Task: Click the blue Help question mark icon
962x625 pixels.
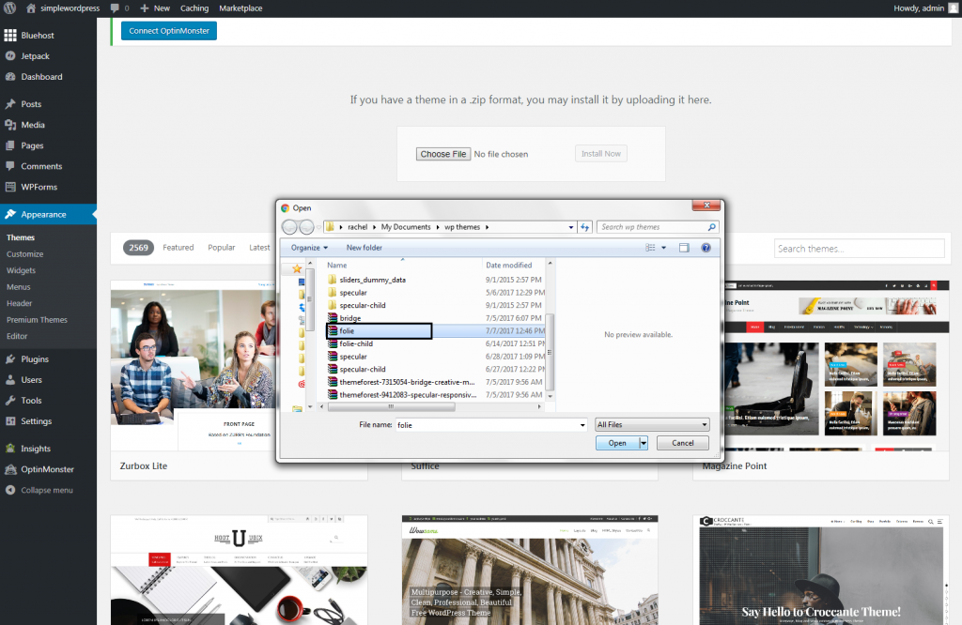Action: 706,248
